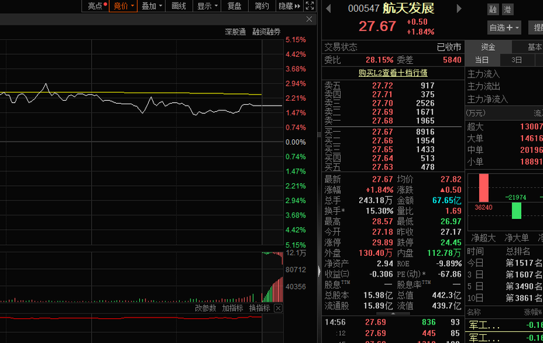Switch to 简约 simple view
This screenshot has width=543, height=343.
(x=262, y=6)
